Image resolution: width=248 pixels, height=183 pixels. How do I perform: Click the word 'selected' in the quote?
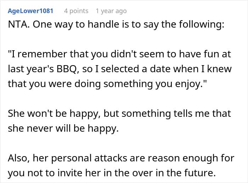pyautogui.click(x=120, y=69)
